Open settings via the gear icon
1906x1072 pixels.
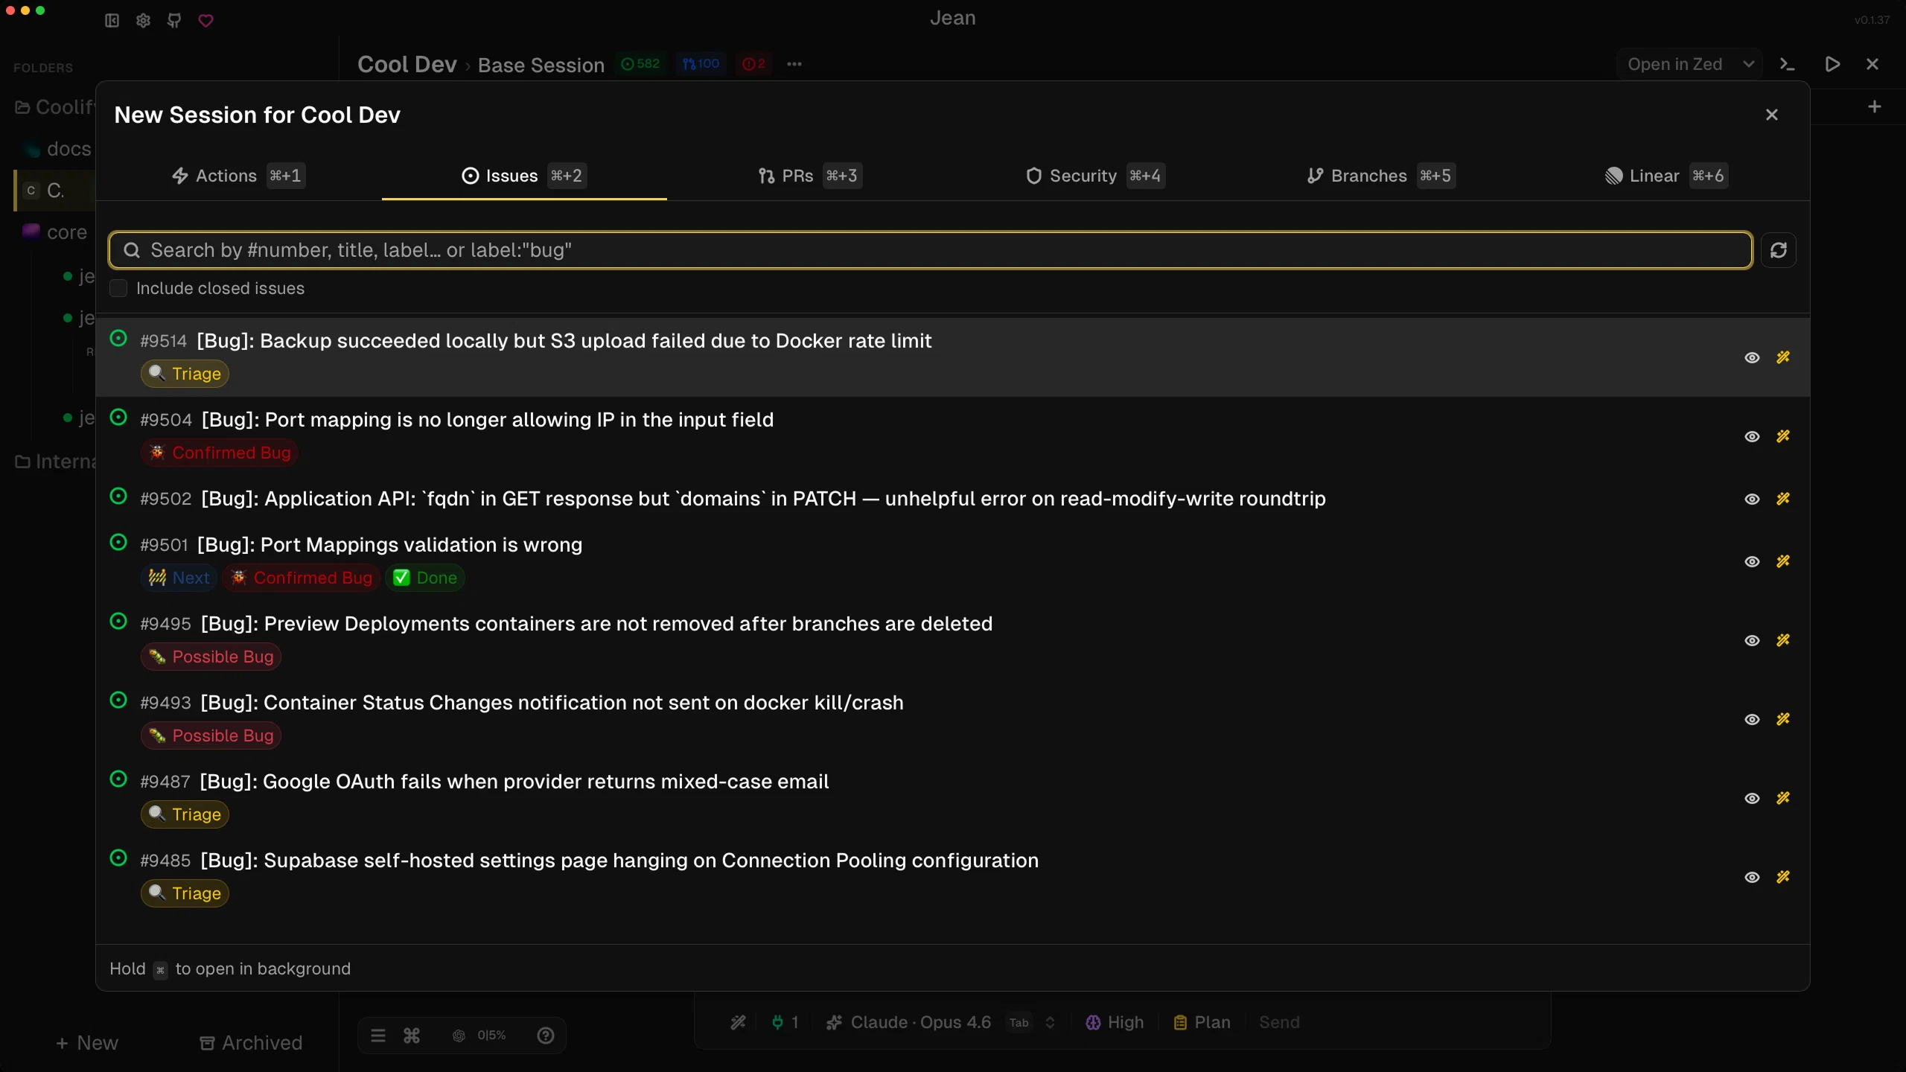(x=143, y=21)
